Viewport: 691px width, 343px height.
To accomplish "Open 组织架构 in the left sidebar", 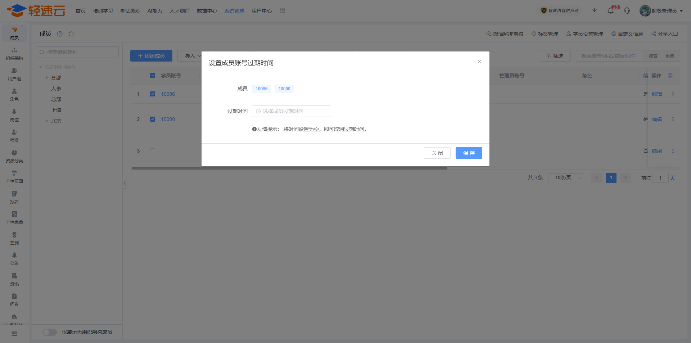I will pos(14,54).
